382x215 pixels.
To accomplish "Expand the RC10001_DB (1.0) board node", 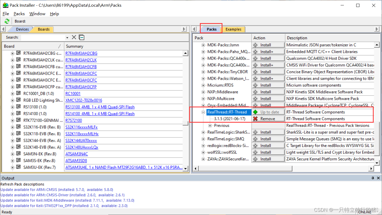I will [12, 94].
